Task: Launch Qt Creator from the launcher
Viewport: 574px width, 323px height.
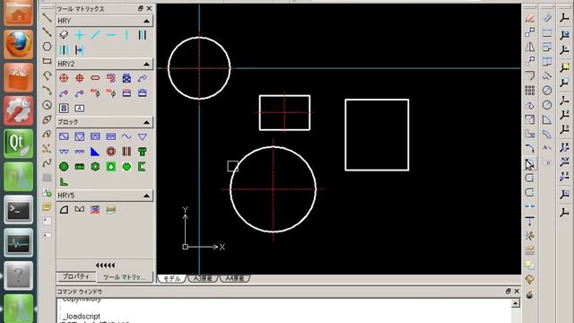Action: [x=18, y=144]
